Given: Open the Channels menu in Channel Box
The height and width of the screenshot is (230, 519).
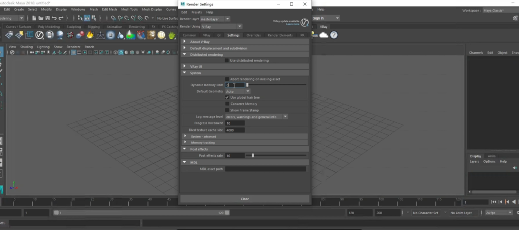Looking at the screenshot, I should (x=476, y=53).
